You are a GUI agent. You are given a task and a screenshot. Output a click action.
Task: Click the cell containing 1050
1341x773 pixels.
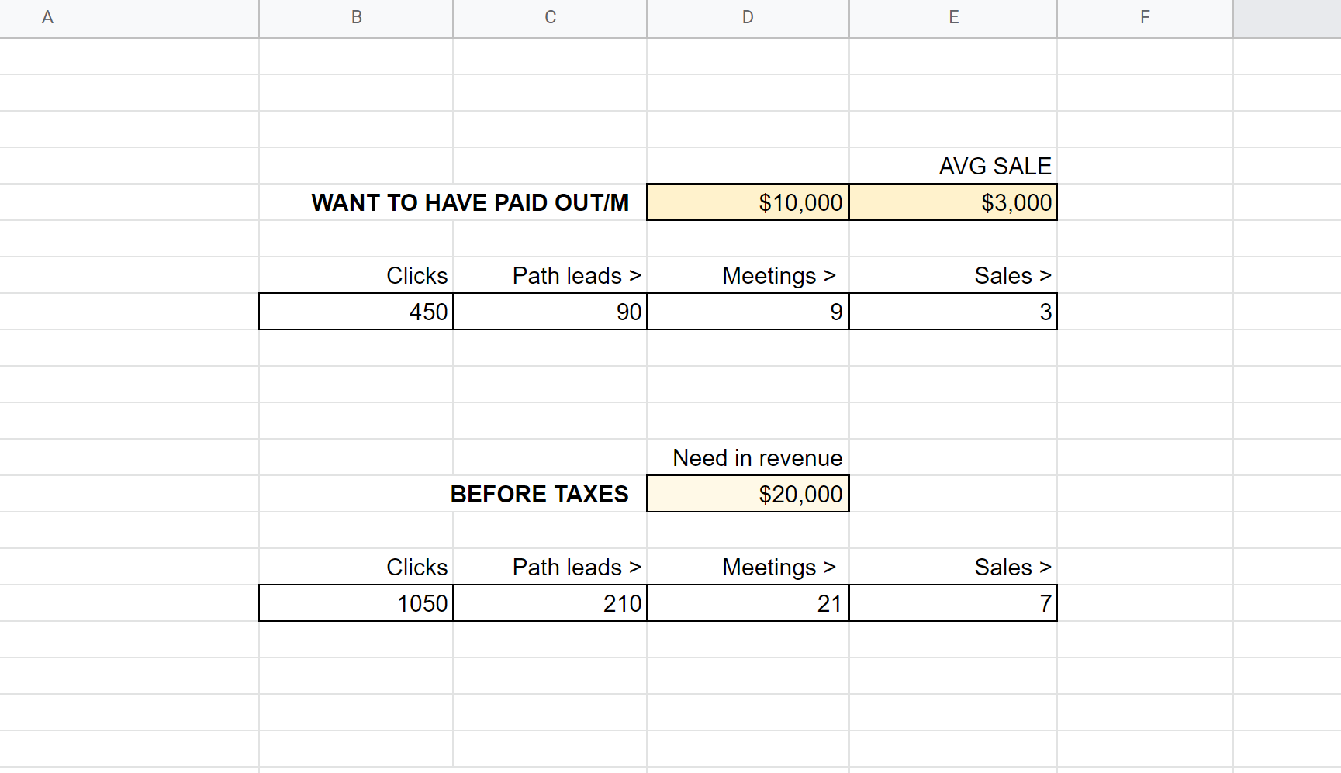point(356,603)
